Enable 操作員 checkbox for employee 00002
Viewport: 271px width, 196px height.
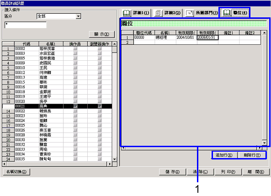(x=75, y=49)
